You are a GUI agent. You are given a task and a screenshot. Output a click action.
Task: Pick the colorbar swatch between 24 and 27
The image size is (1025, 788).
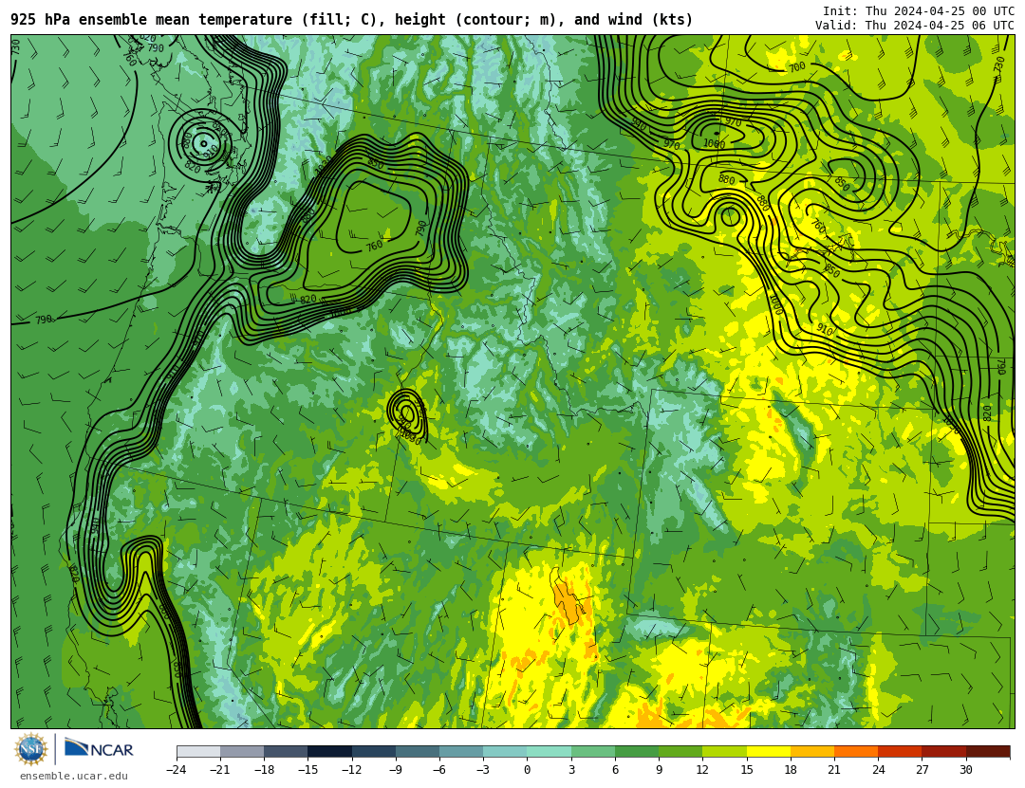click(x=900, y=751)
